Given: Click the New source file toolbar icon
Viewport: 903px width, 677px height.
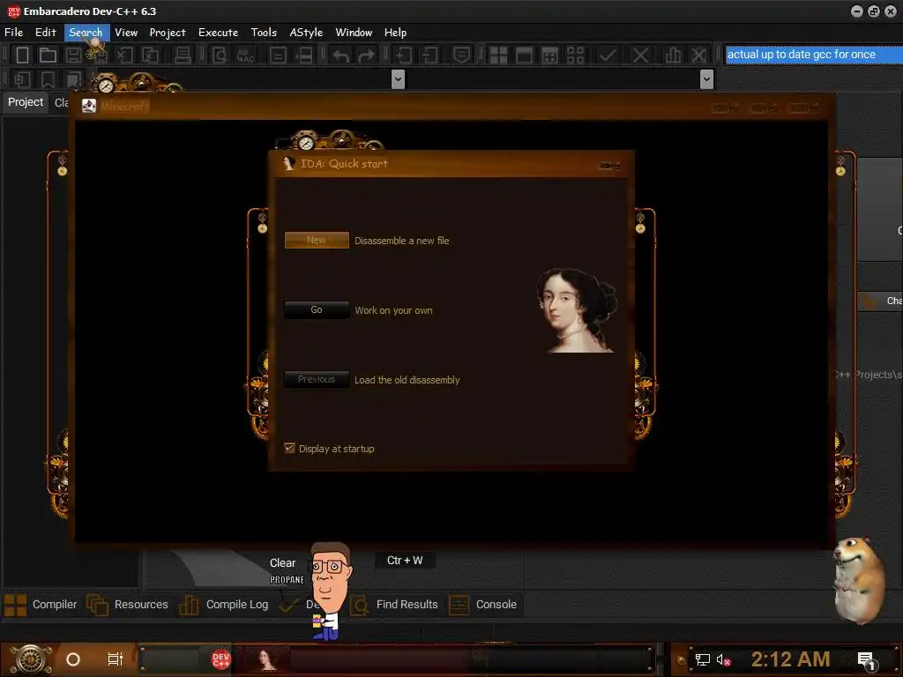Looking at the screenshot, I should tap(22, 56).
